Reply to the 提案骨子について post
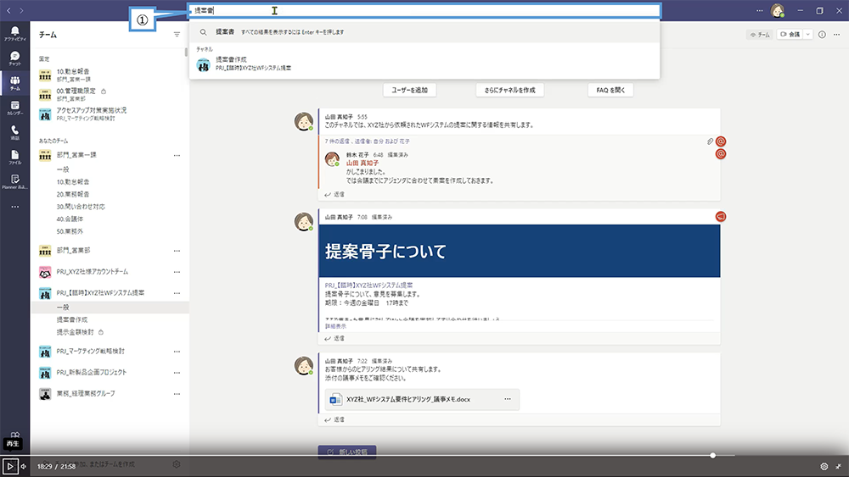849x477 pixels. pos(334,338)
